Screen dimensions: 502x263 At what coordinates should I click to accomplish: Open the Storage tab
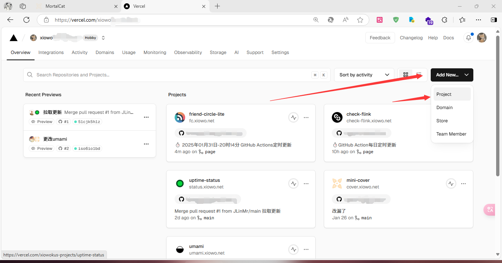point(218,53)
